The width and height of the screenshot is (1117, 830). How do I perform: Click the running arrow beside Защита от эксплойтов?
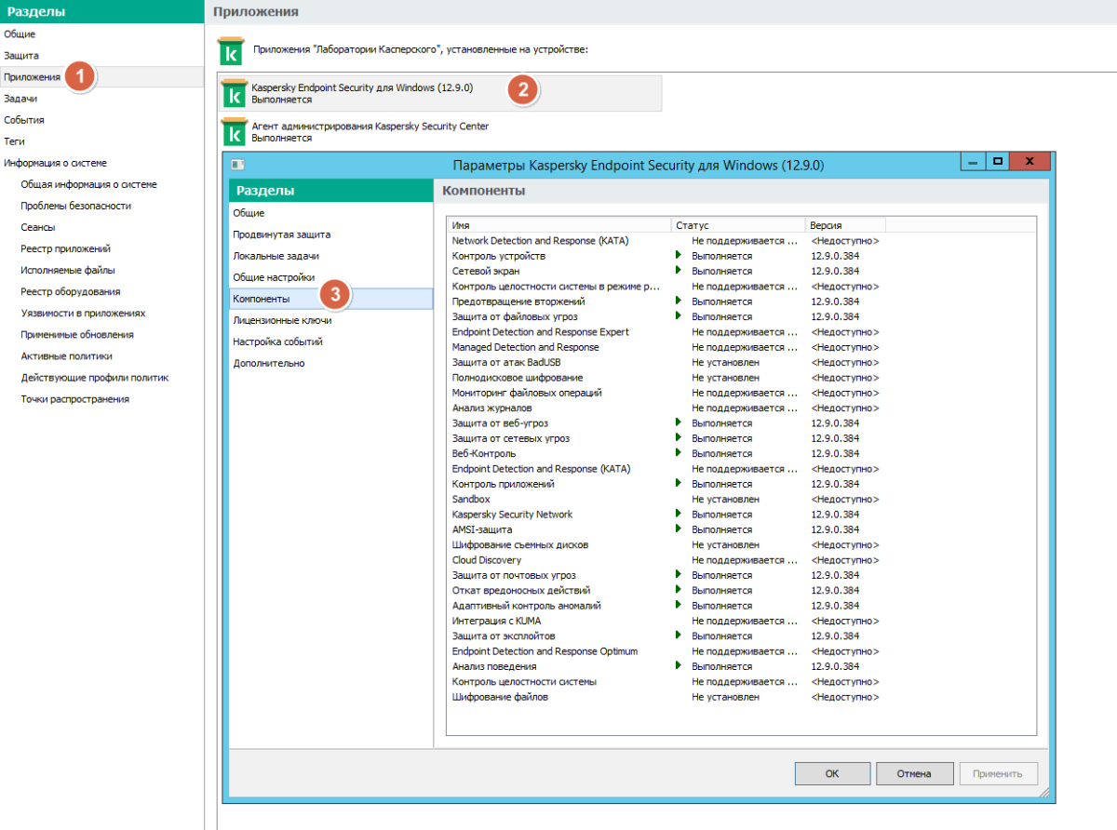tap(679, 636)
